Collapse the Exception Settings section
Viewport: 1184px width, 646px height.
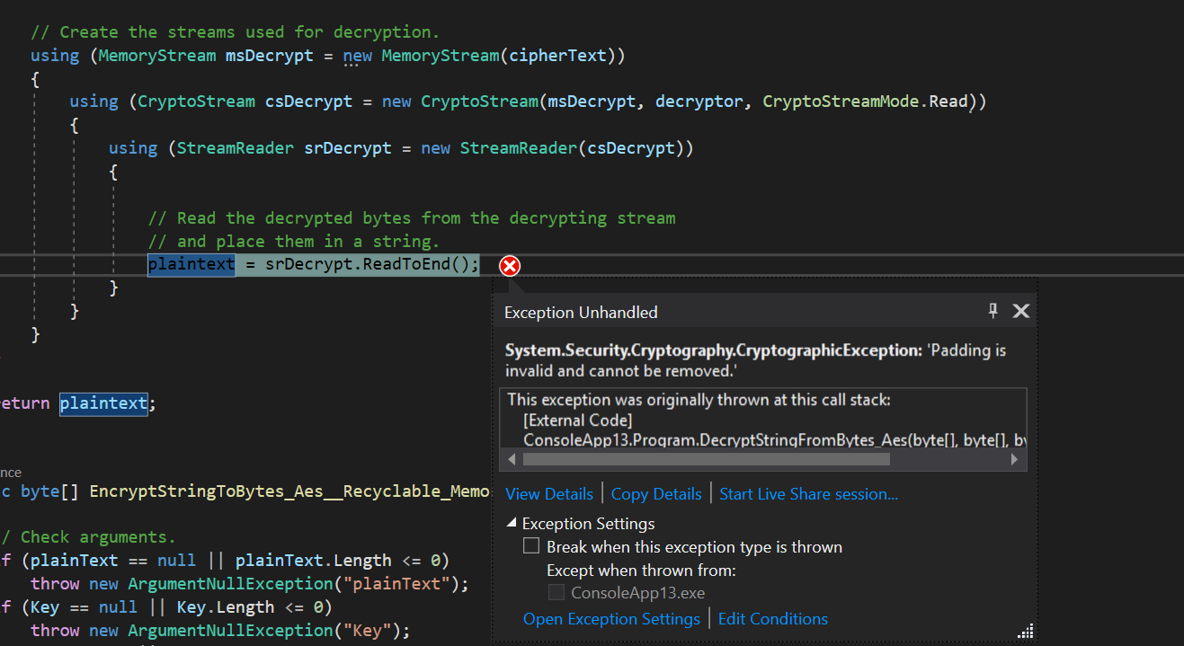(x=512, y=523)
